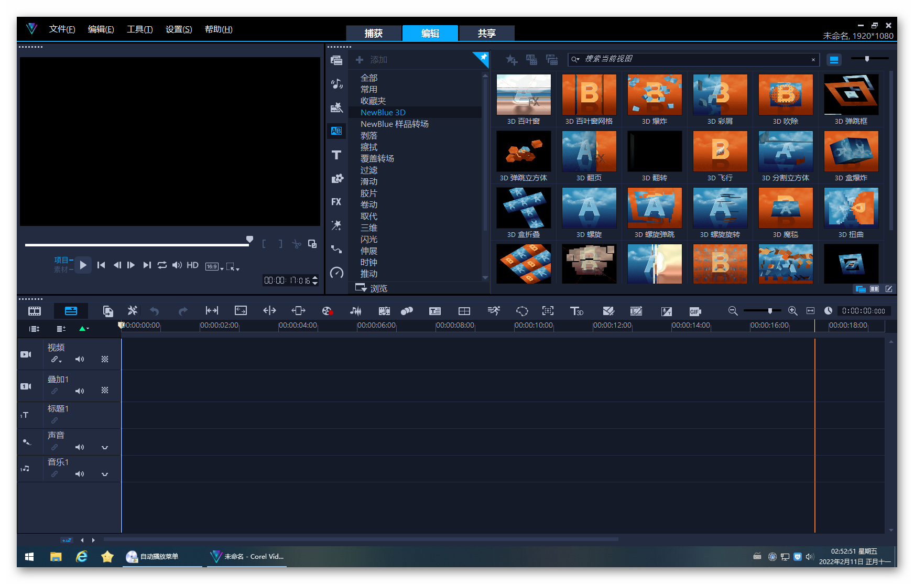Toggle ripple editing on 标题1 track
Screen dimensions: 914x584
pyautogui.click(x=55, y=420)
